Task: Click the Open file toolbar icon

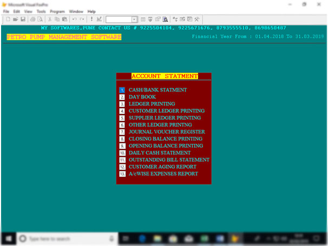Action: point(15,19)
